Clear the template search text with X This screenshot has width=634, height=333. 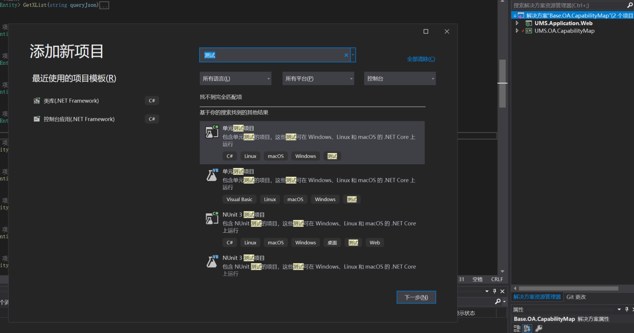click(x=346, y=55)
